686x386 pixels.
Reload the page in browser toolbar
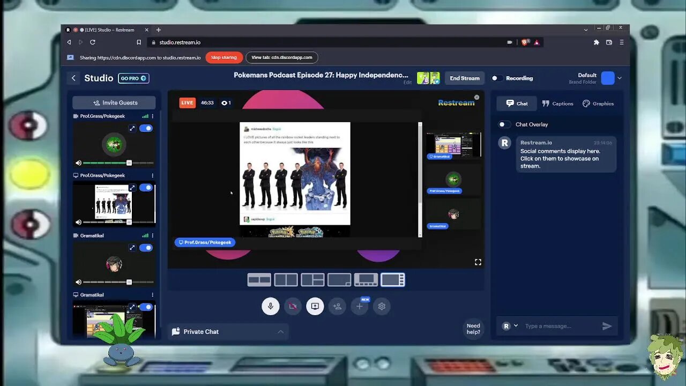[x=93, y=42]
